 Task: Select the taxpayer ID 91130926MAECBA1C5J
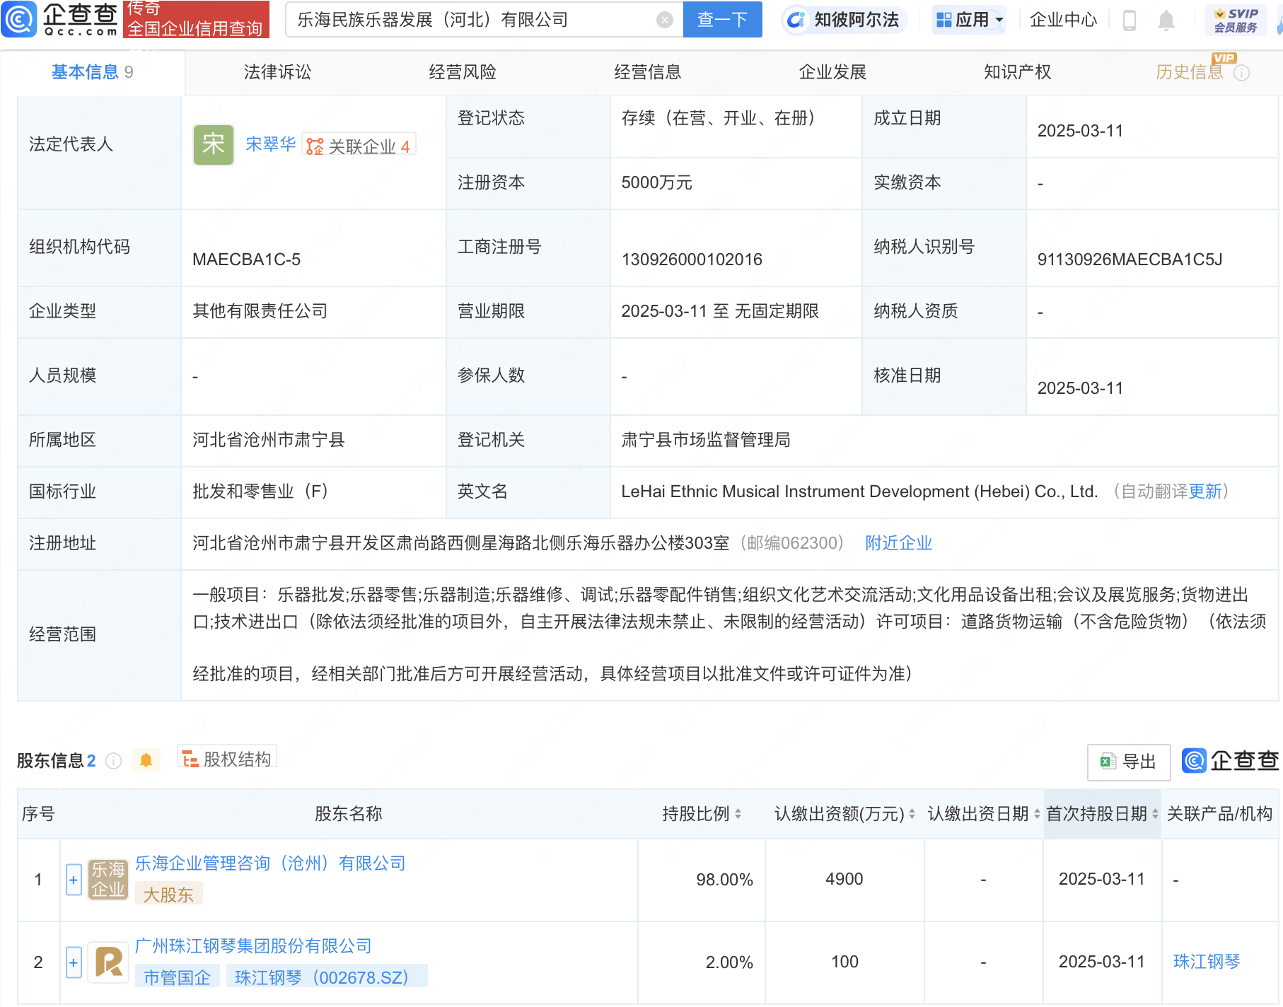click(1130, 260)
